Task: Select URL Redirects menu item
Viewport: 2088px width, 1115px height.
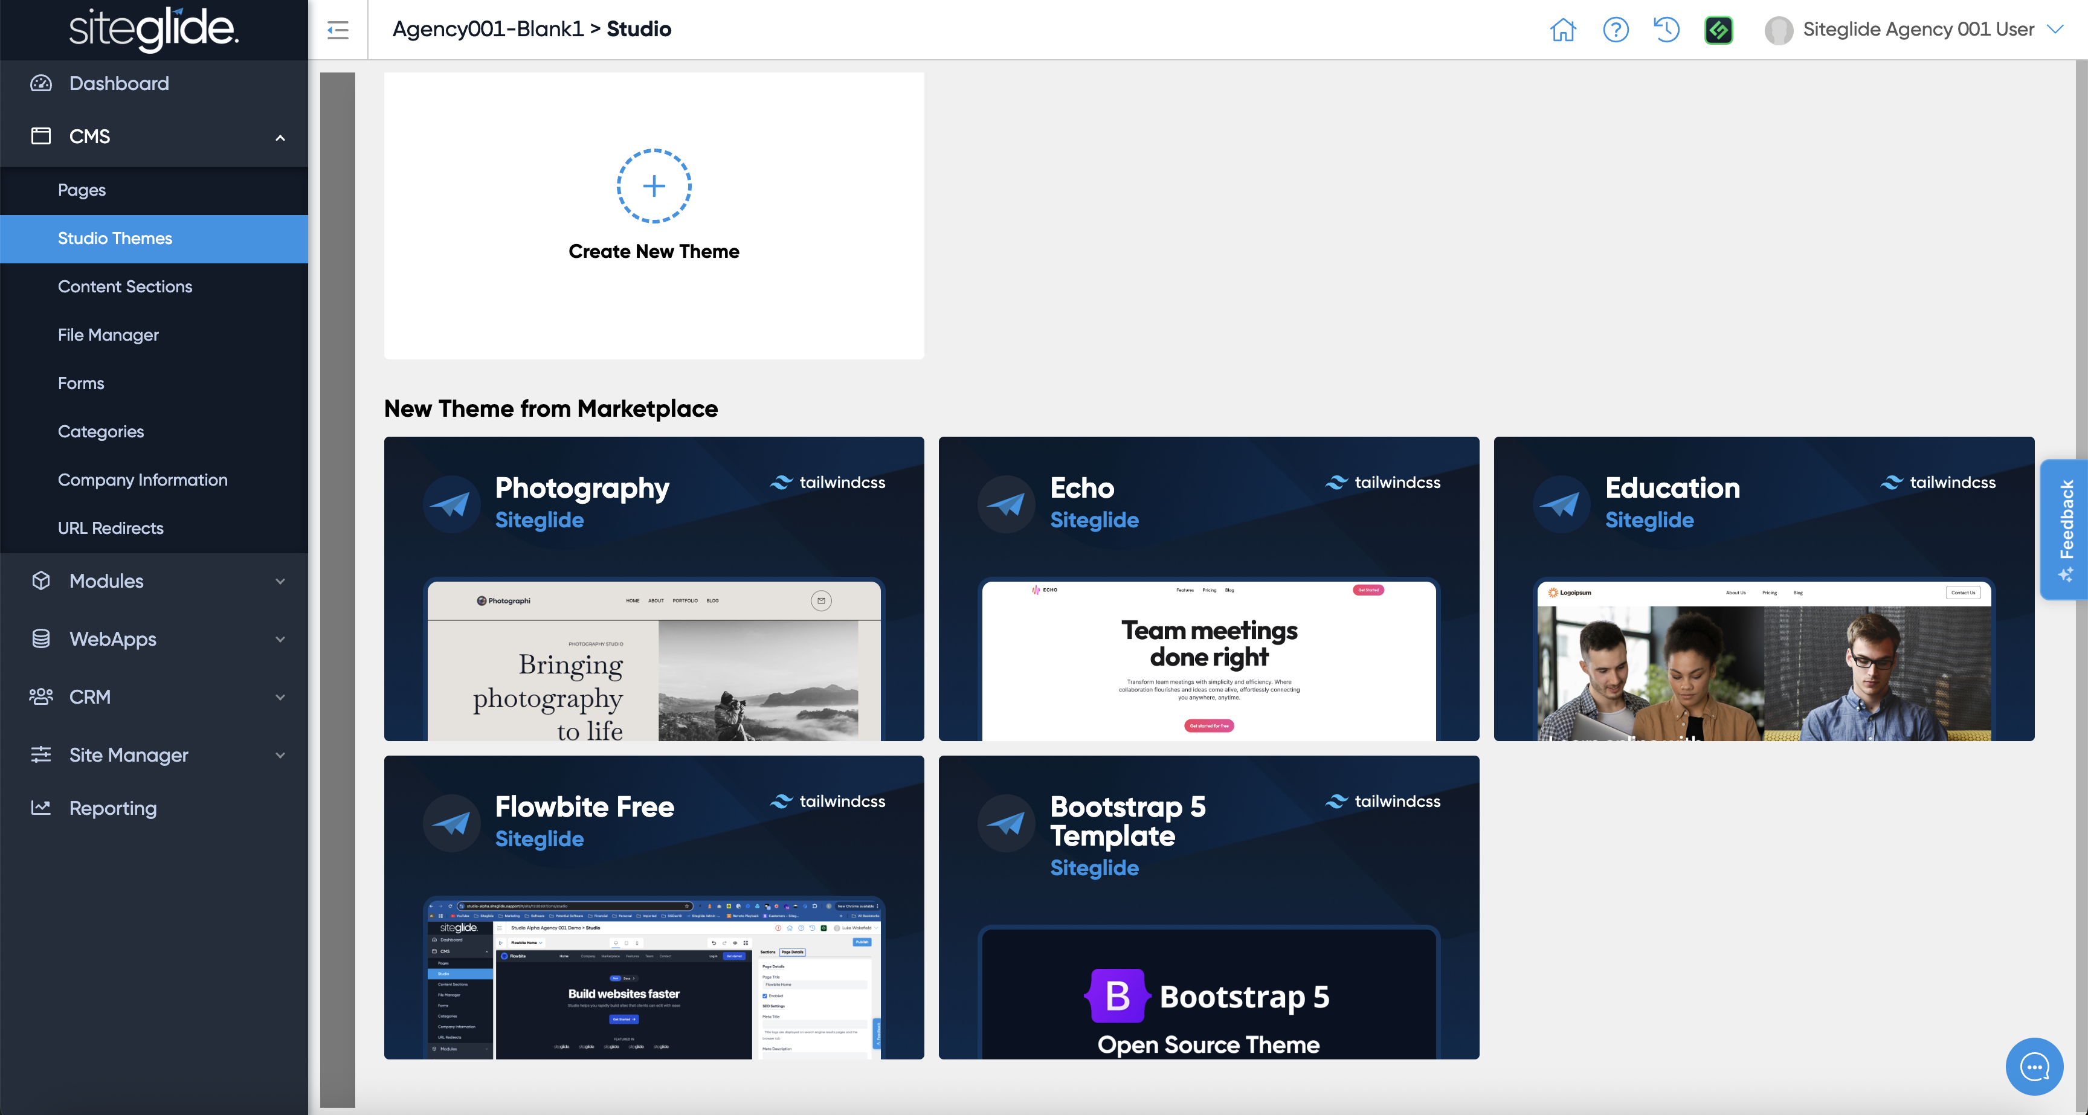Action: 110,529
